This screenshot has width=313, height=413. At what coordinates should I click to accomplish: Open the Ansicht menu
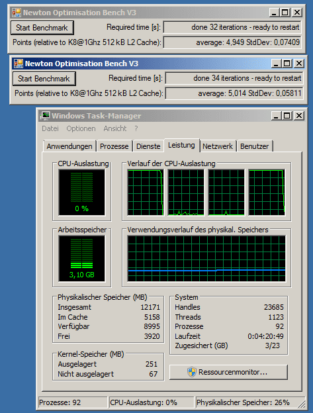pyautogui.click(x=115, y=128)
